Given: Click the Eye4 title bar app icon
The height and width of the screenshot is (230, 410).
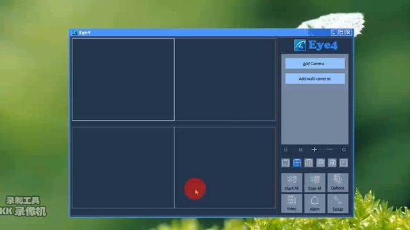Looking at the screenshot, I should coord(74,33).
